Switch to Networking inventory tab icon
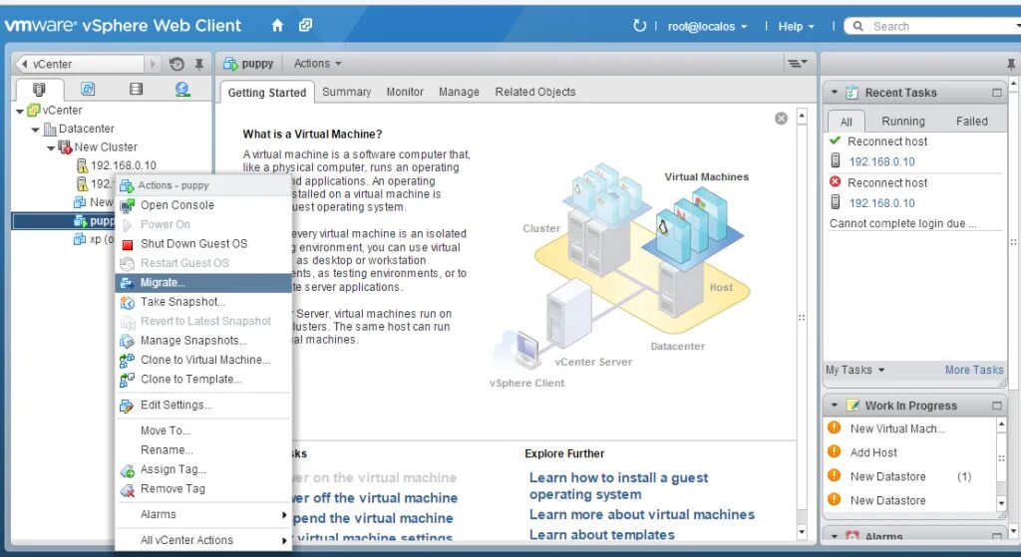 click(183, 89)
